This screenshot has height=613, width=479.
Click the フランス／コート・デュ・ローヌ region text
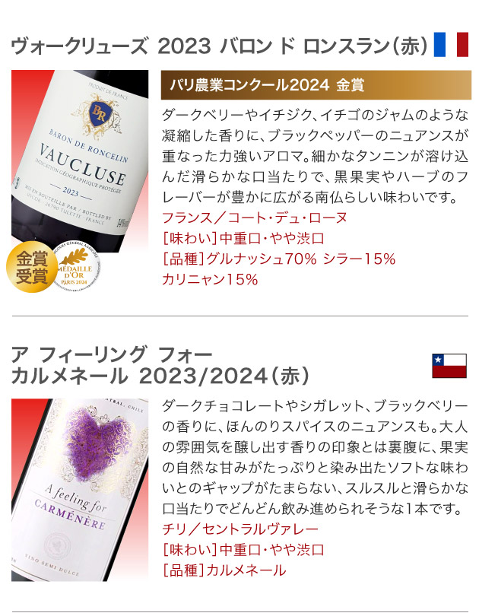tap(255, 218)
